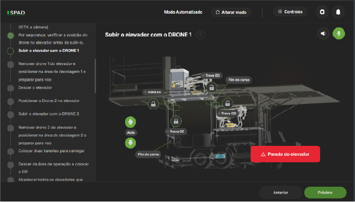The height and width of the screenshot is (202, 355).
Task: Toggle the green microphone button
Action: point(339,34)
